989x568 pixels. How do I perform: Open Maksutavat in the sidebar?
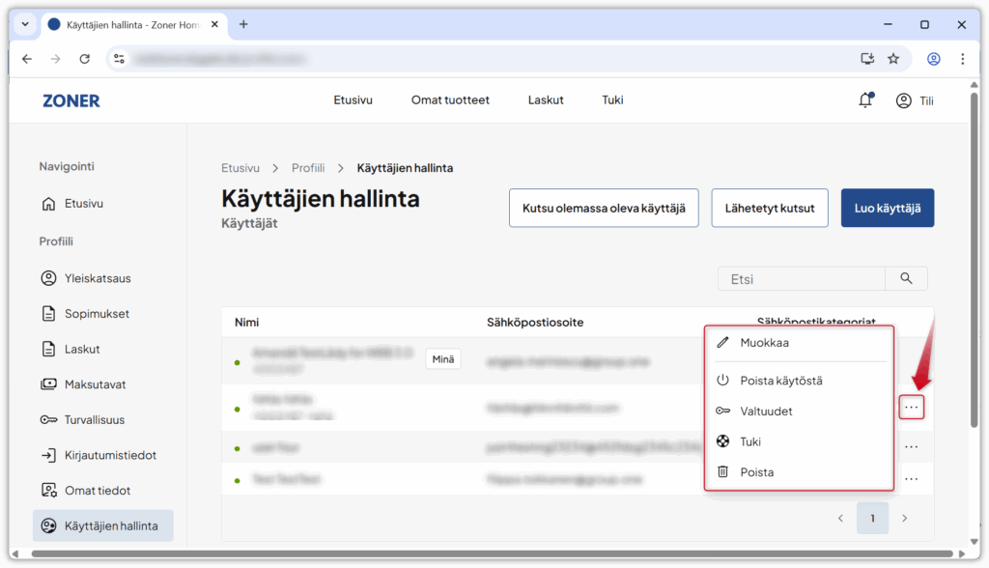(x=95, y=384)
